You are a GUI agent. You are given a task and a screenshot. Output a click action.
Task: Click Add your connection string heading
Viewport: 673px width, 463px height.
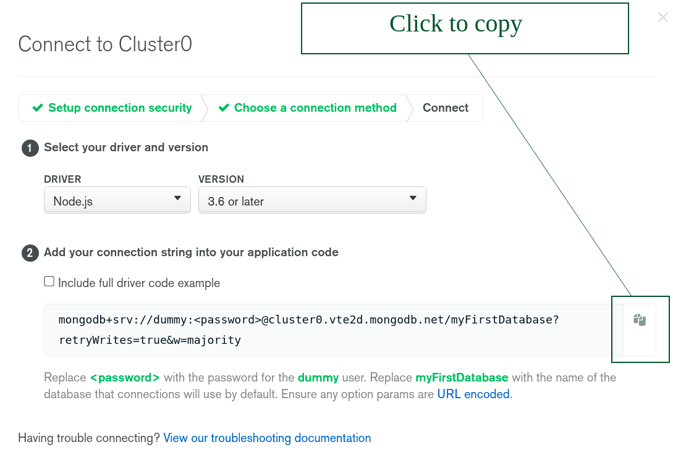click(191, 252)
